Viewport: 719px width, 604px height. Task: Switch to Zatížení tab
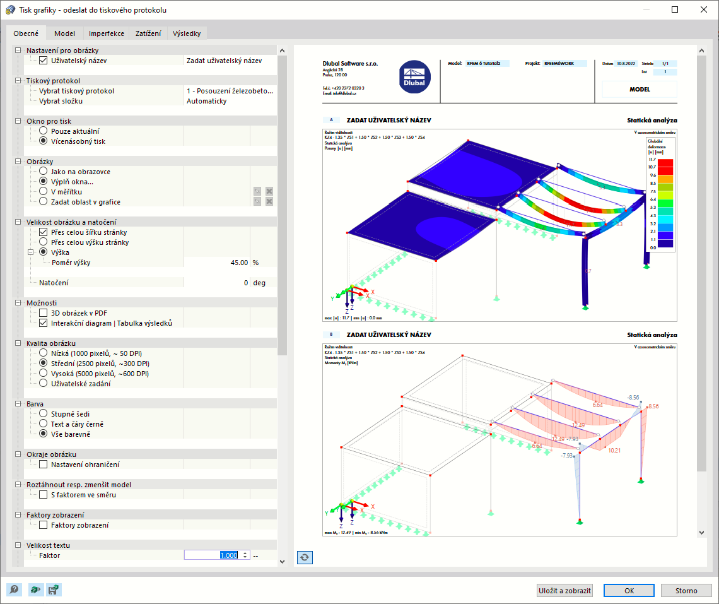[148, 33]
